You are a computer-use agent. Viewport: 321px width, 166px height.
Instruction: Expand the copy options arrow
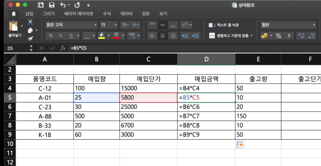click(x=36, y=30)
